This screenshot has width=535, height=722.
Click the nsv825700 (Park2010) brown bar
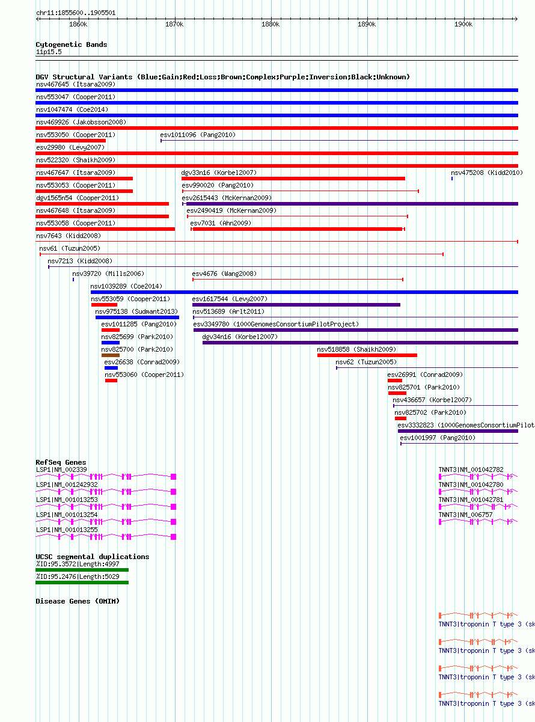[x=111, y=355]
